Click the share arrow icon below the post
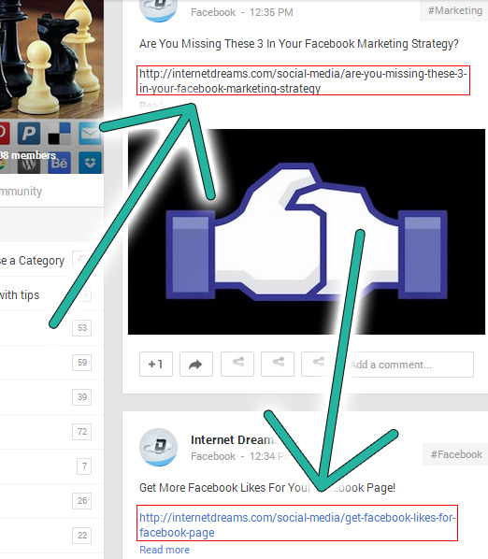488x559 pixels. coord(196,364)
